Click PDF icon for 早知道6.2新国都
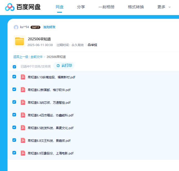Screen dimensions: 179x171 23,90
